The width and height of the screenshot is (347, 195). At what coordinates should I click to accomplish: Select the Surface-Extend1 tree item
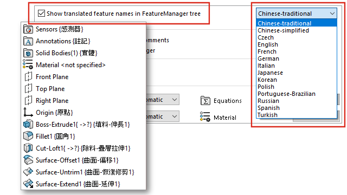click(72, 184)
